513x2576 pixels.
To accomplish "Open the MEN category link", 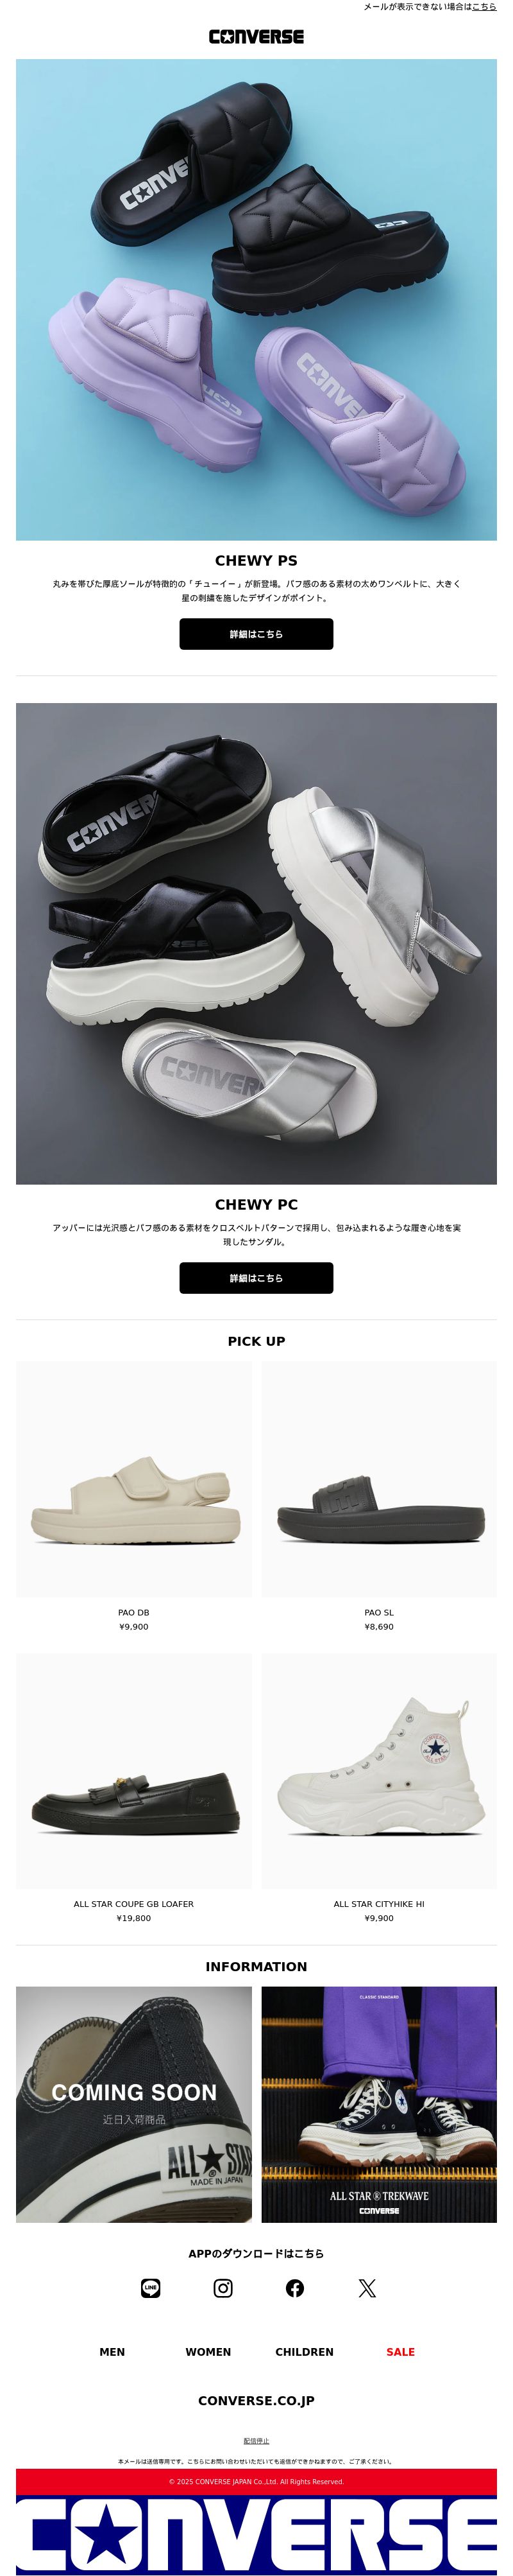I will pos(112,2352).
